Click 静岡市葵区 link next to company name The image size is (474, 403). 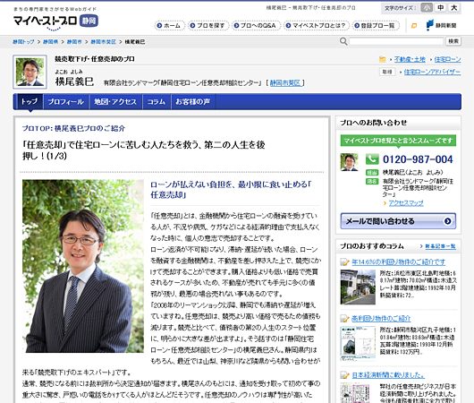(285, 82)
